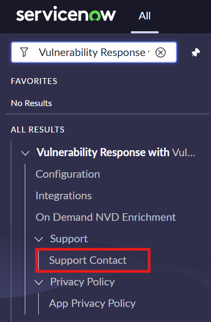Click the Privacy Policy section label

pyautogui.click(x=82, y=282)
